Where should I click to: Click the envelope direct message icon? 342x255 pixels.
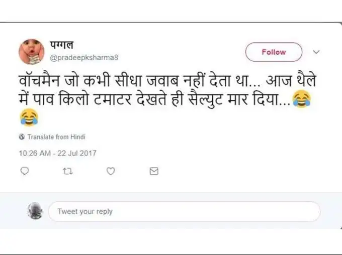(154, 171)
